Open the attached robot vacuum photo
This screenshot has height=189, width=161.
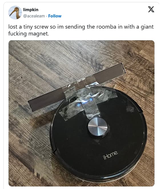(x=81, y=113)
